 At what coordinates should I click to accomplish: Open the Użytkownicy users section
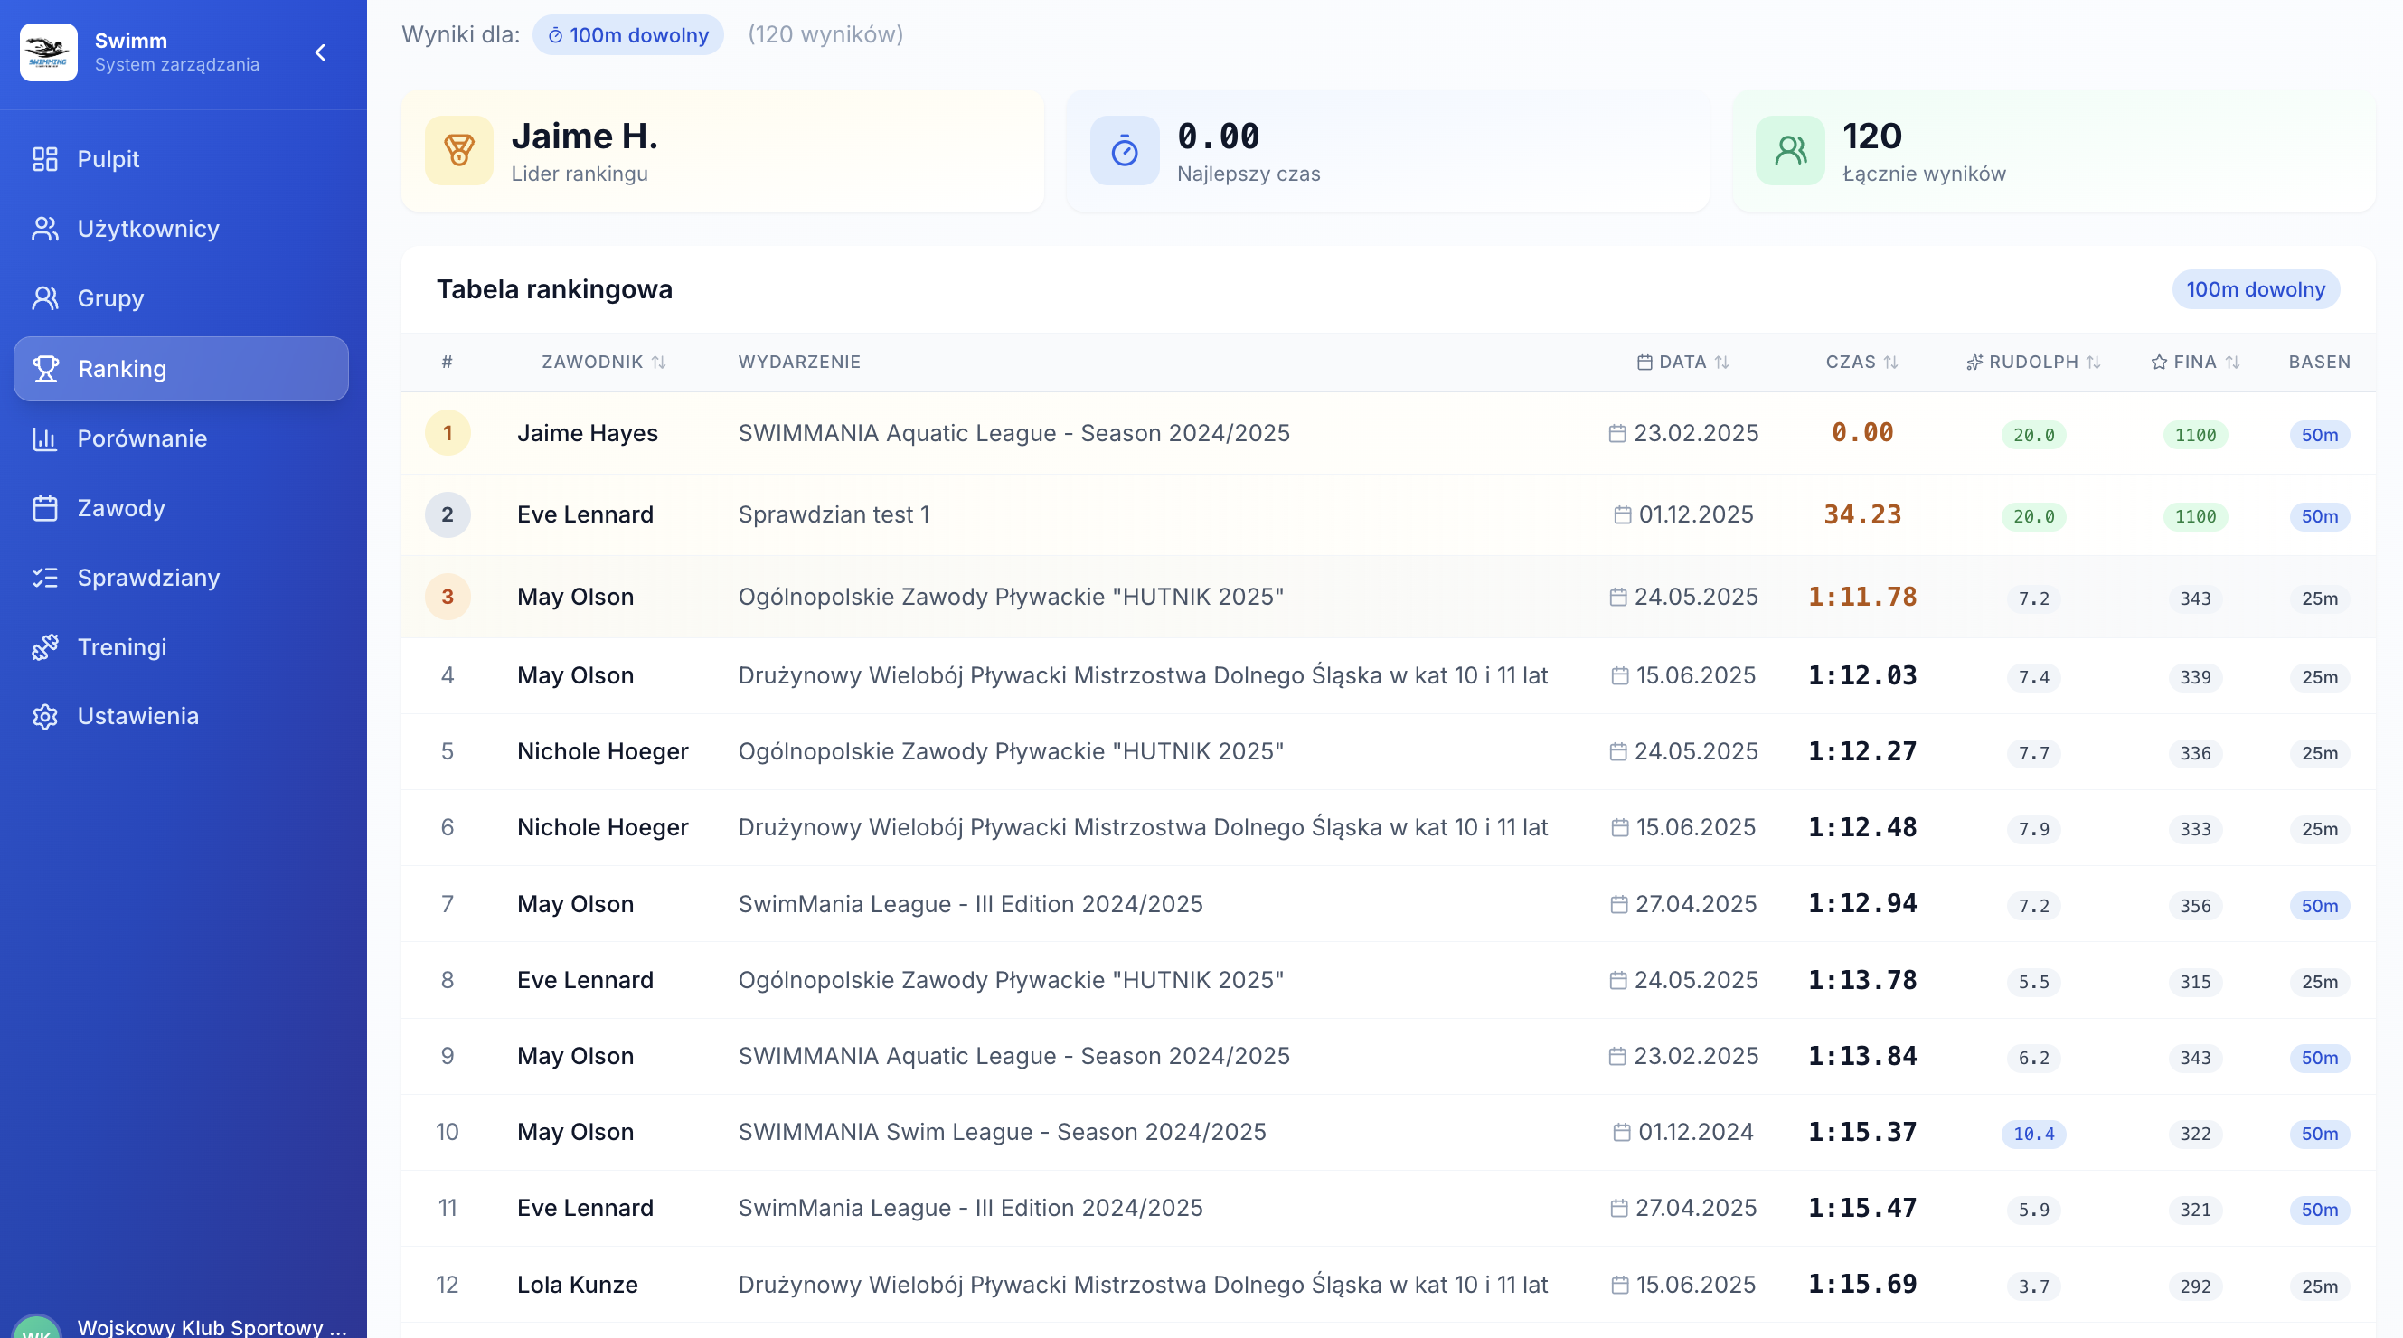point(147,229)
